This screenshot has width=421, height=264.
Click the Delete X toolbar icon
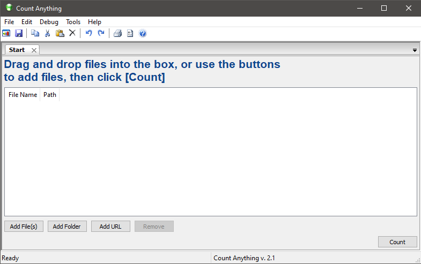pos(72,33)
